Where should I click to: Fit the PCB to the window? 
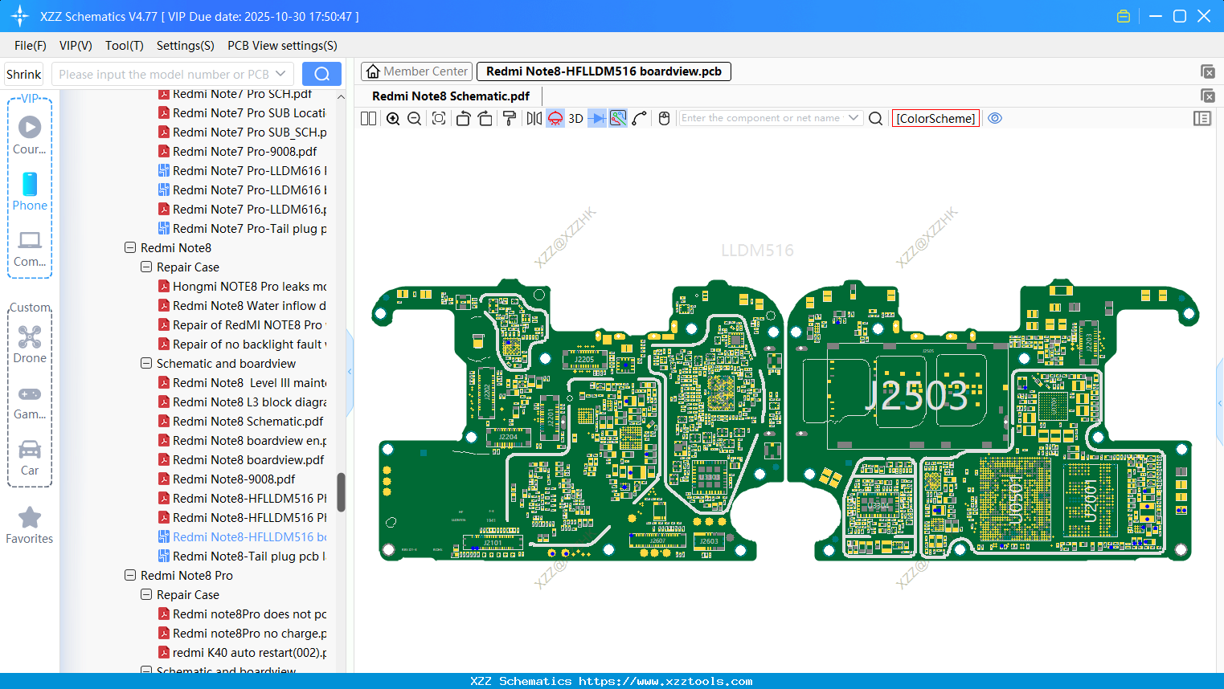click(x=439, y=118)
